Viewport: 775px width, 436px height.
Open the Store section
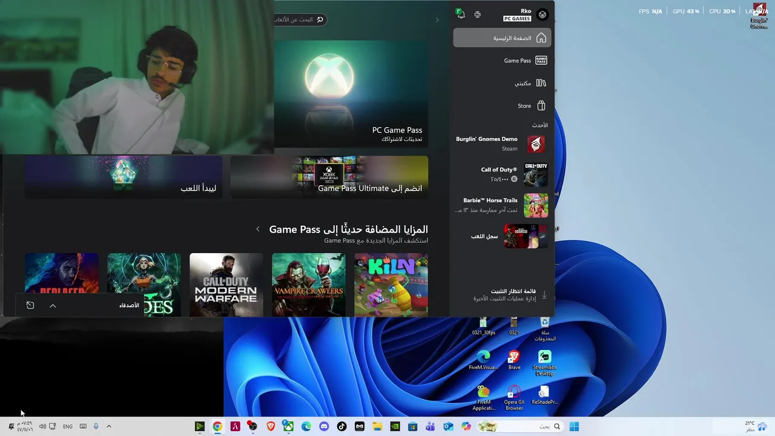click(x=502, y=105)
